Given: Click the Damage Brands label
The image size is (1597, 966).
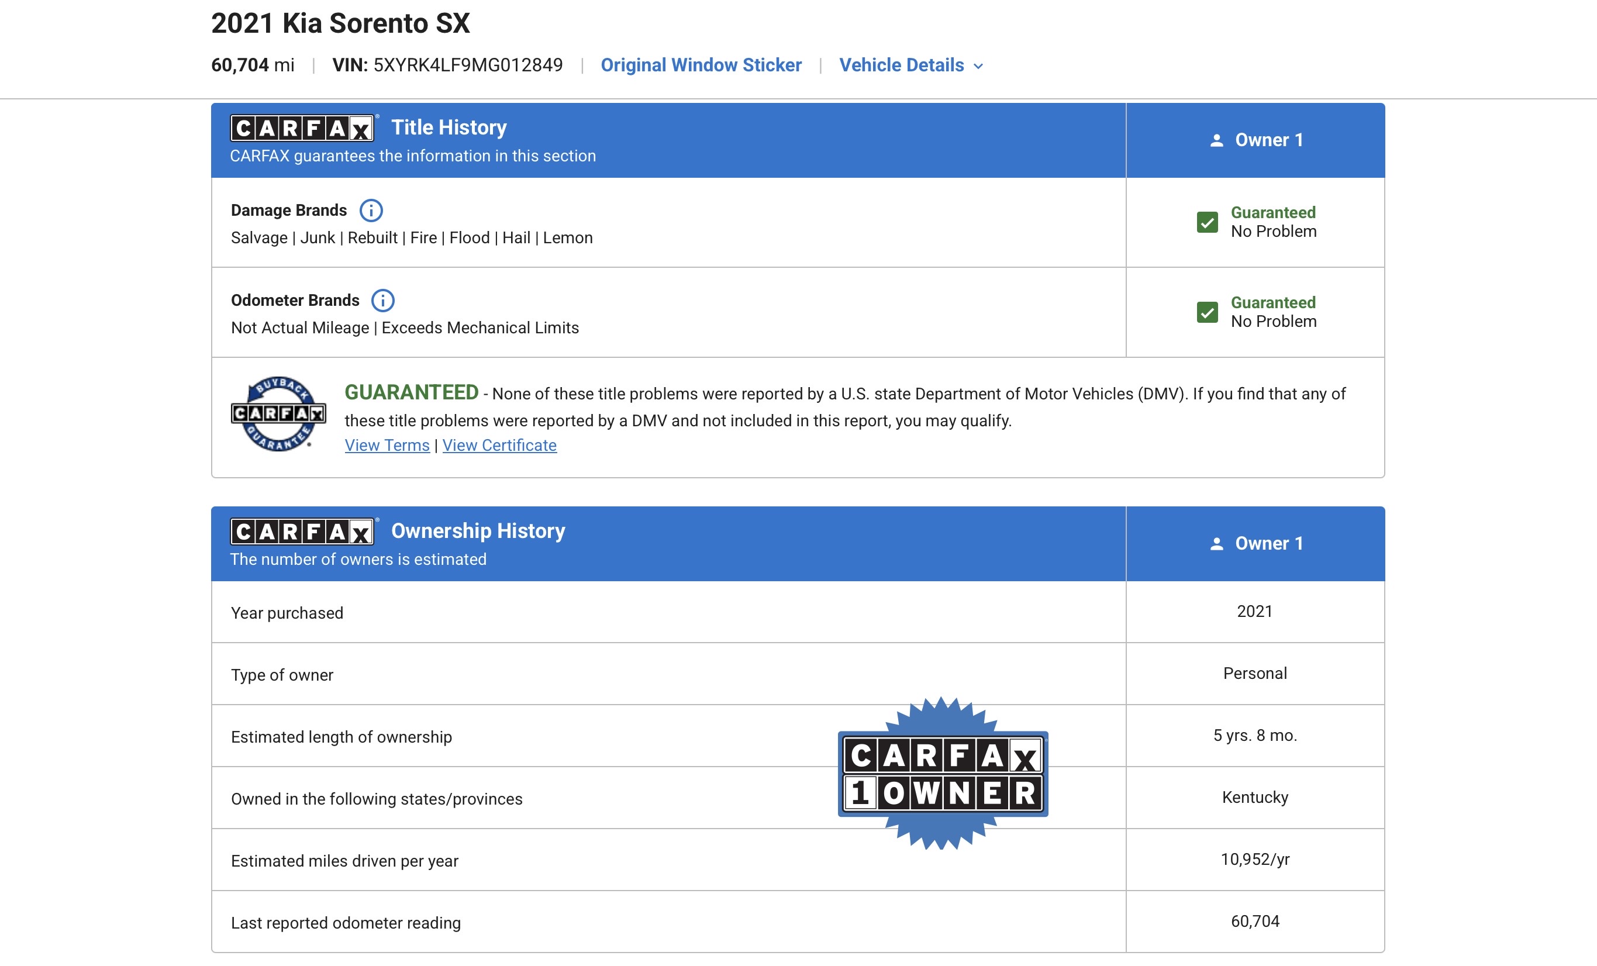Looking at the screenshot, I should pos(289,210).
